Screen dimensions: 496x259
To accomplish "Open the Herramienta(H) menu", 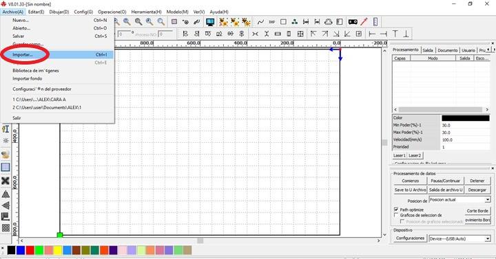I will point(146,12).
